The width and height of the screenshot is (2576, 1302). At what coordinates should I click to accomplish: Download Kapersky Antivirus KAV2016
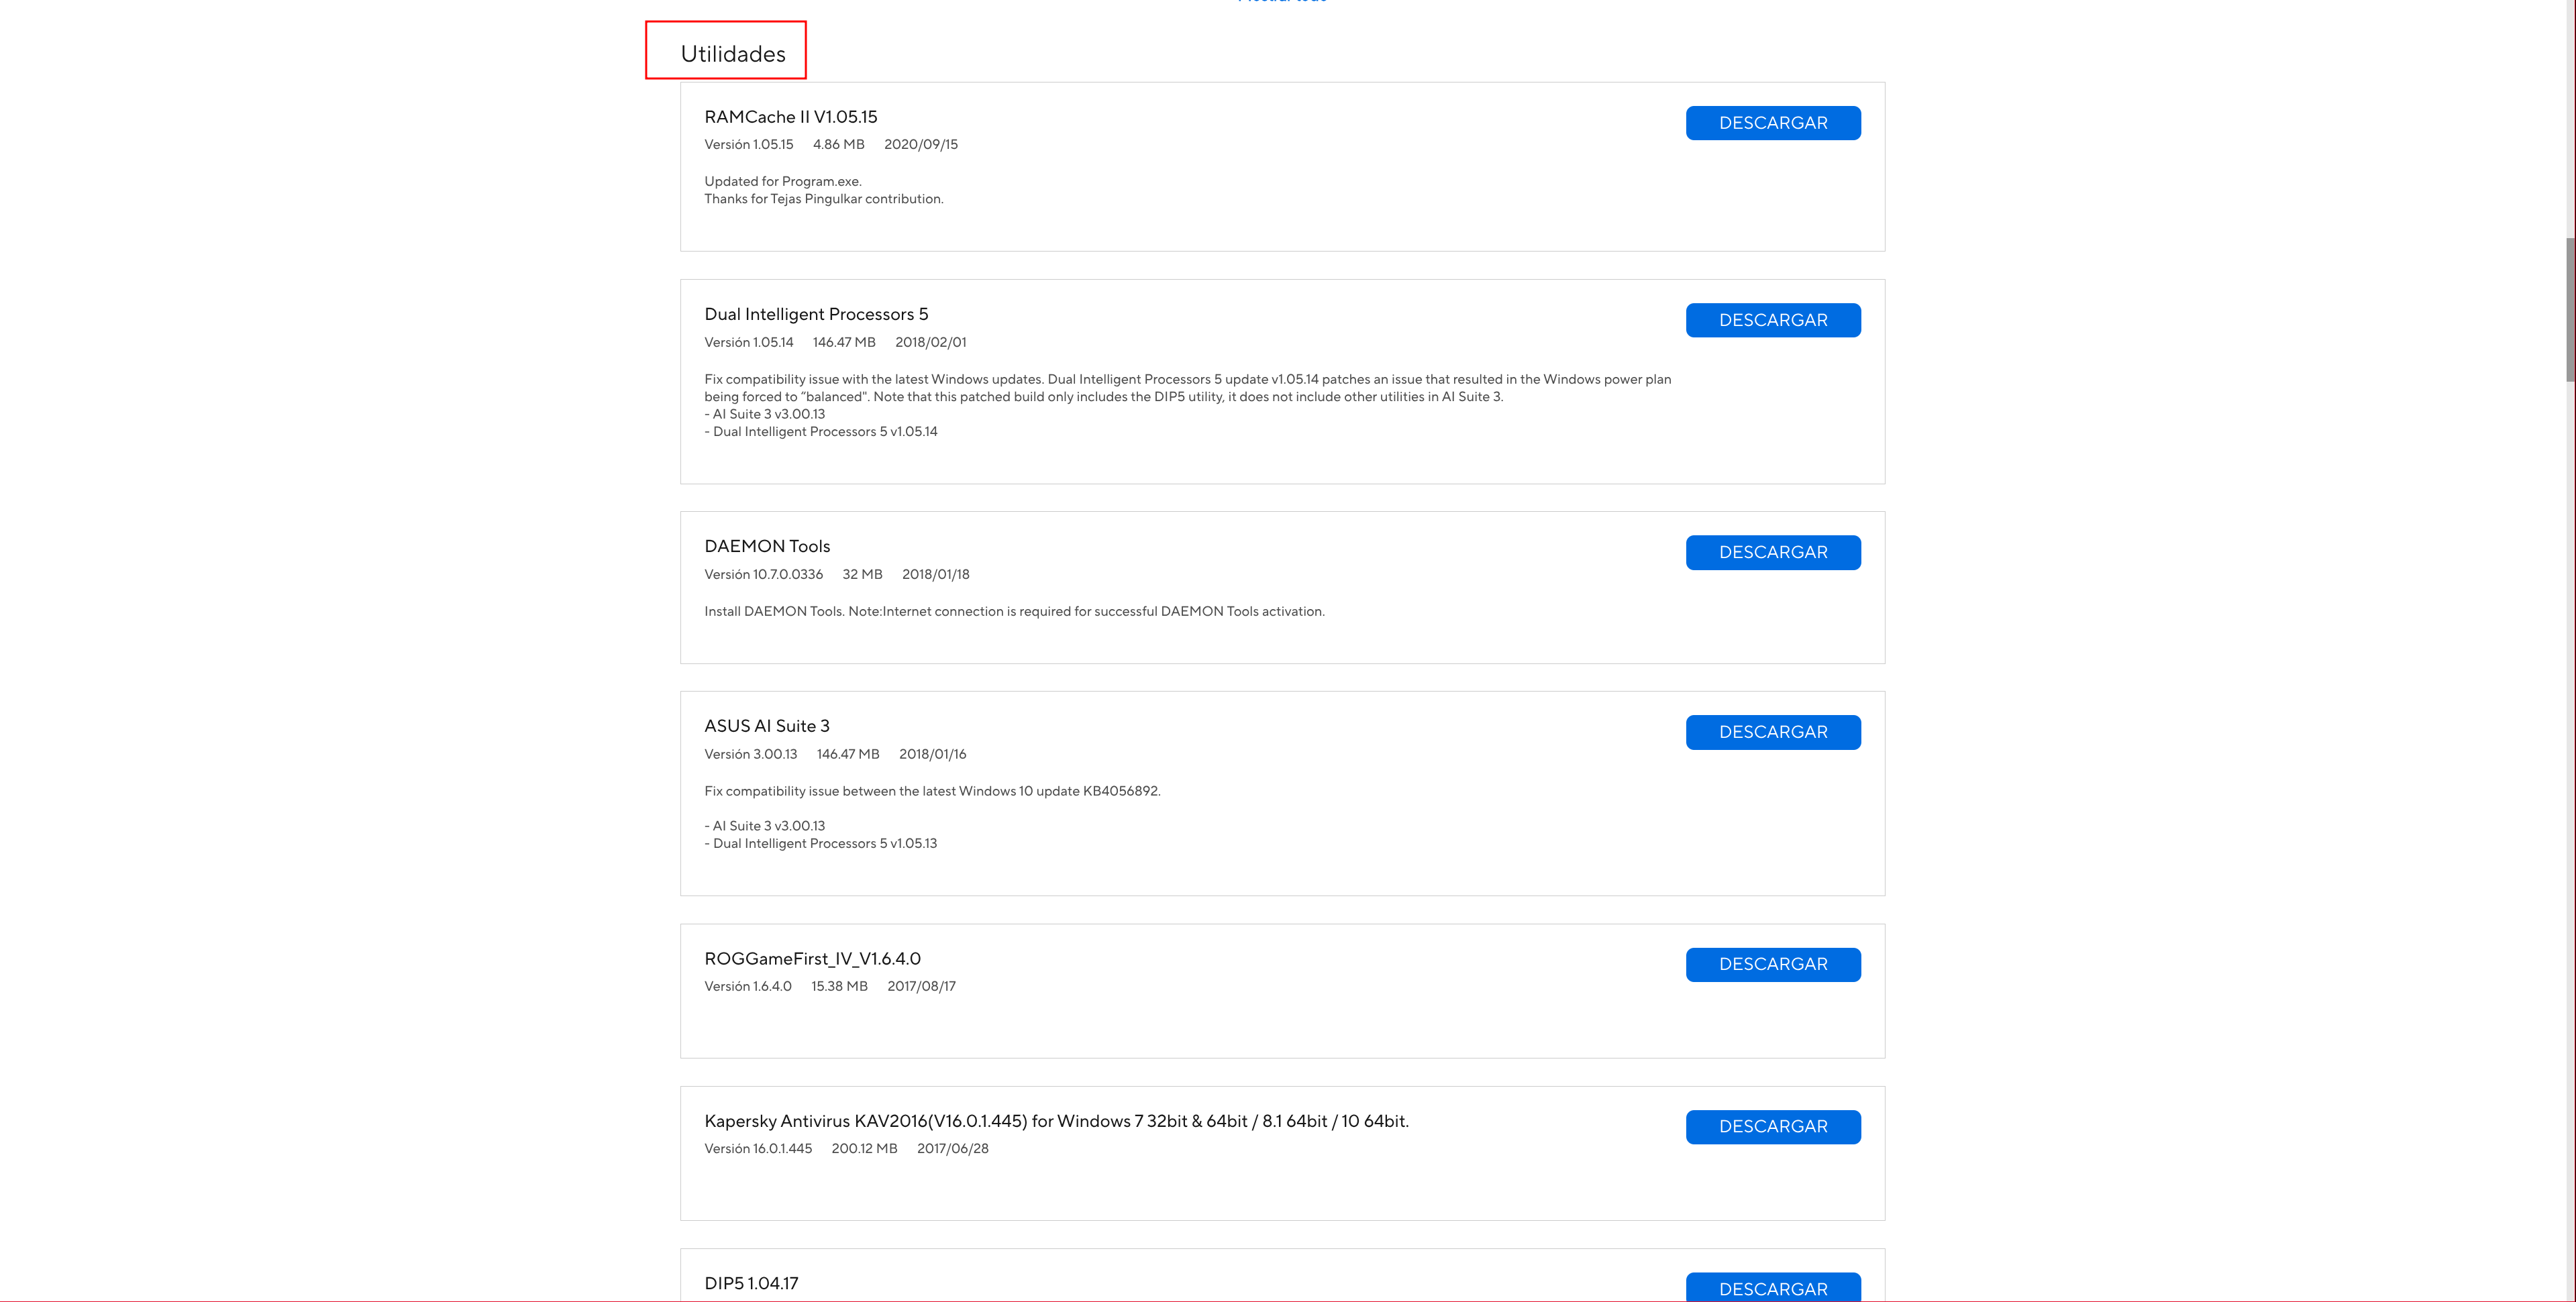click(x=1772, y=1127)
